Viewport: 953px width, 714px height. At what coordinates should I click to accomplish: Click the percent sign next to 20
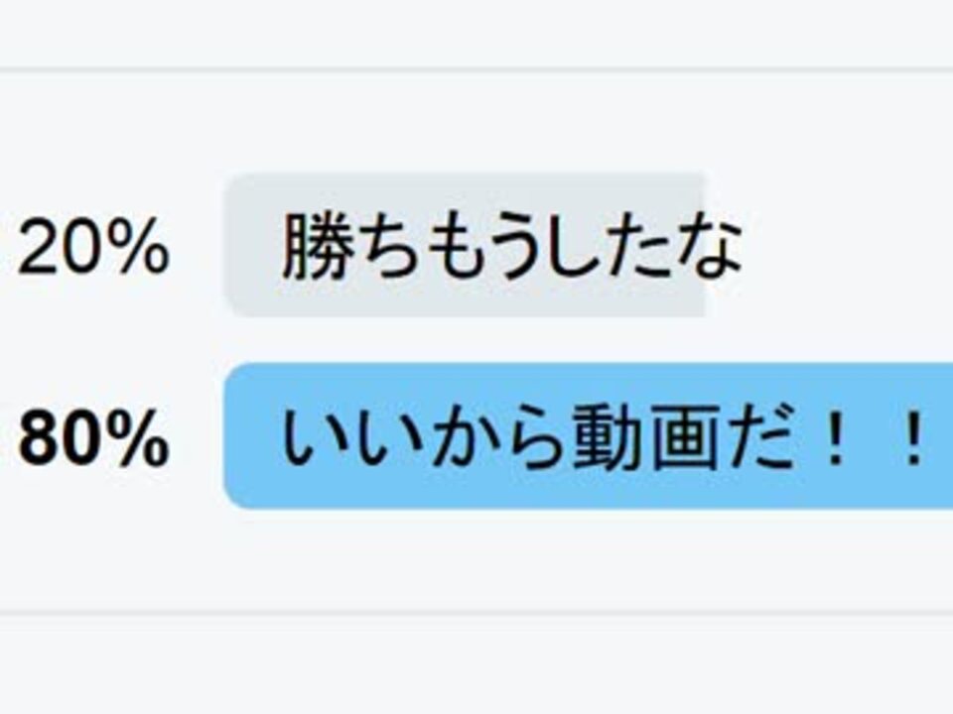coord(141,248)
